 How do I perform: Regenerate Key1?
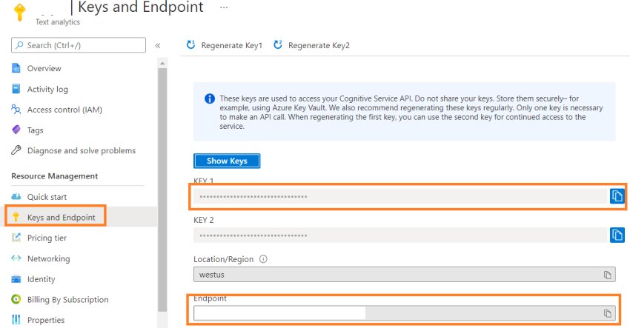[225, 45]
